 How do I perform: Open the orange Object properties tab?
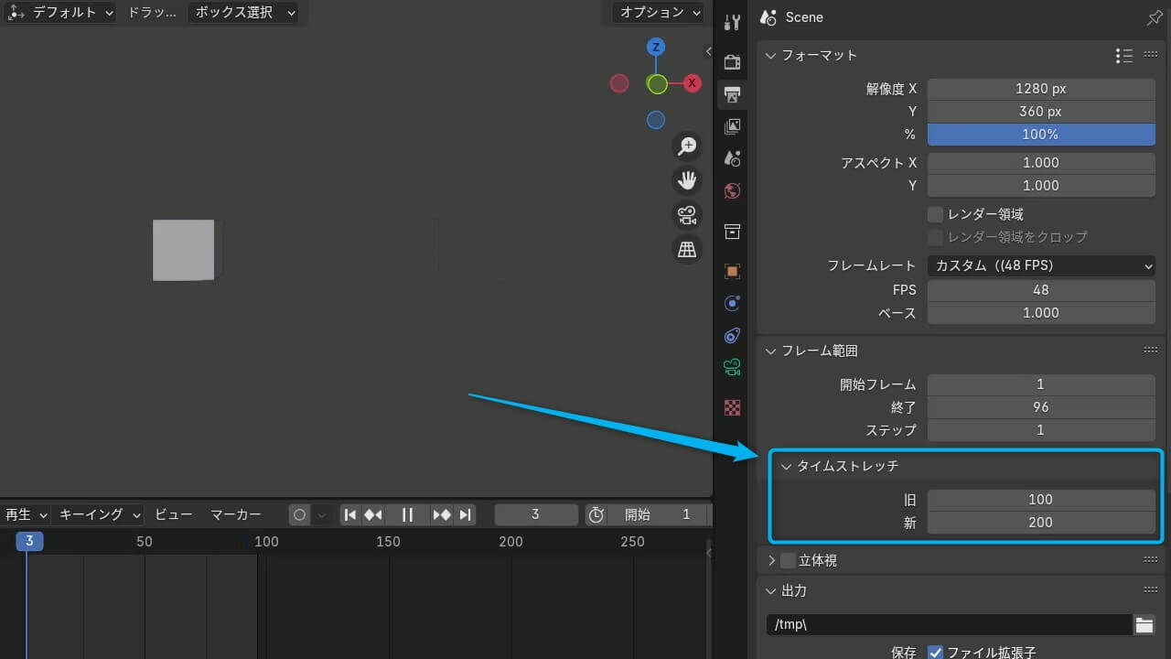click(731, 271)
